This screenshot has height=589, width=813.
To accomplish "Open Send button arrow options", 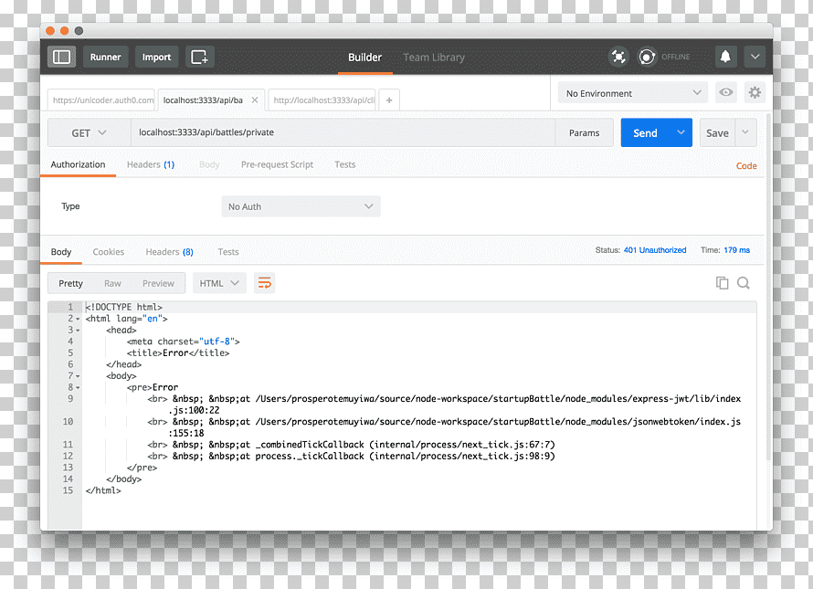I will click(x=681, y=132).
